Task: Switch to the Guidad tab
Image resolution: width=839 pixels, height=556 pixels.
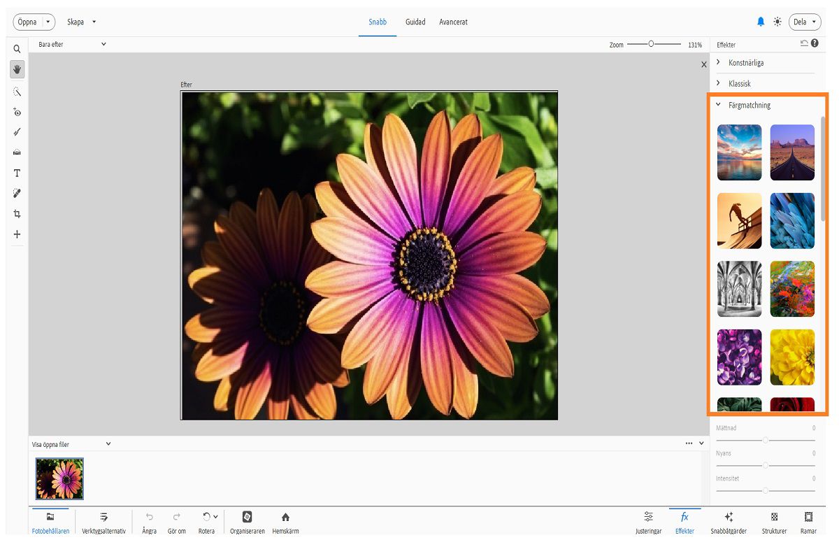Action: 415,22
